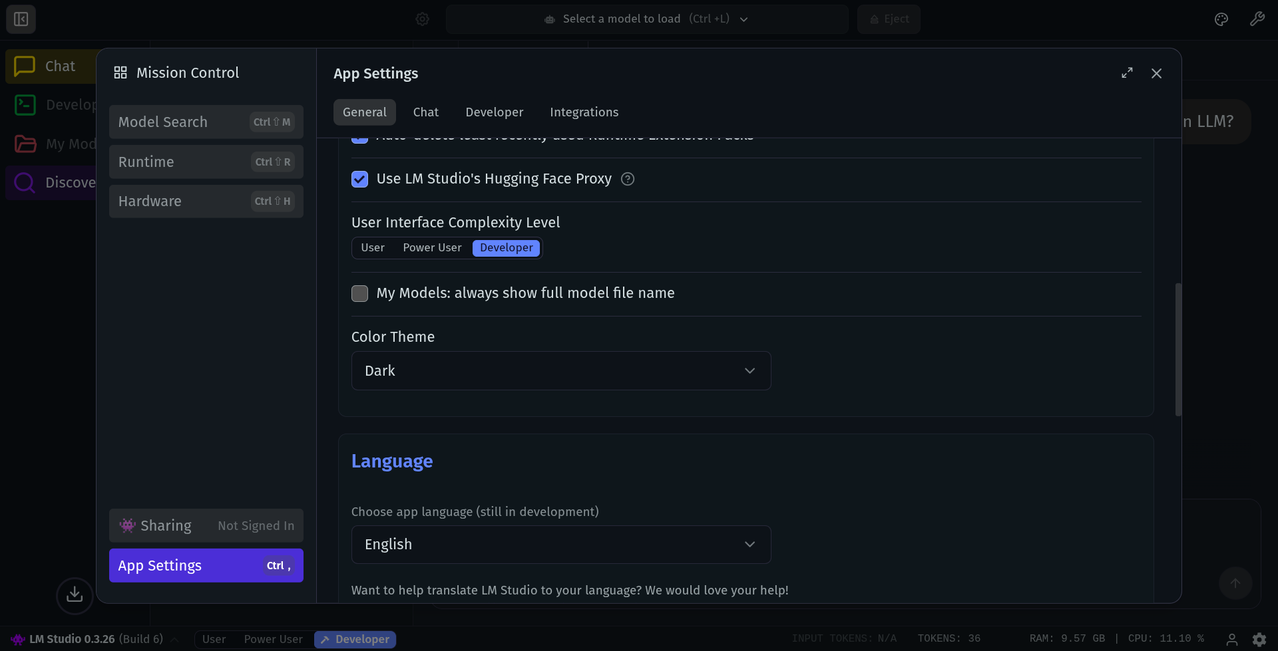This screenshot has height=651, width=1278.
Task: Select App Settings in Mission Control
Action: (x=206, y=565)
